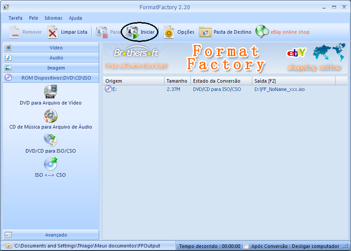Open the Tarefa menu
Screen dimensions: 351x251
(15, 18)
